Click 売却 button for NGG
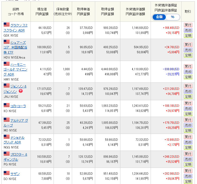The height and width of the screenshot is (184, 197). (188, 142)
